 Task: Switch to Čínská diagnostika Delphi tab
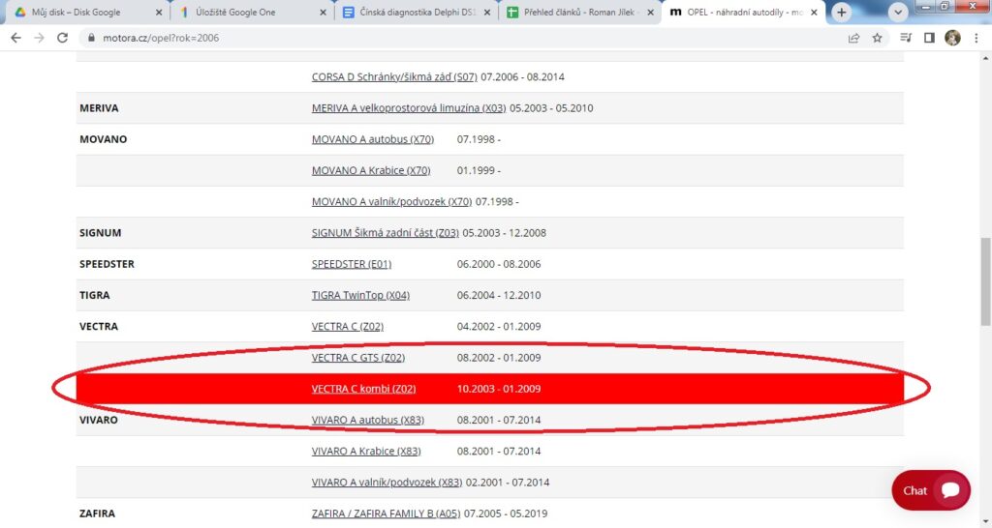pyautogui.click(x=417, y=12)
